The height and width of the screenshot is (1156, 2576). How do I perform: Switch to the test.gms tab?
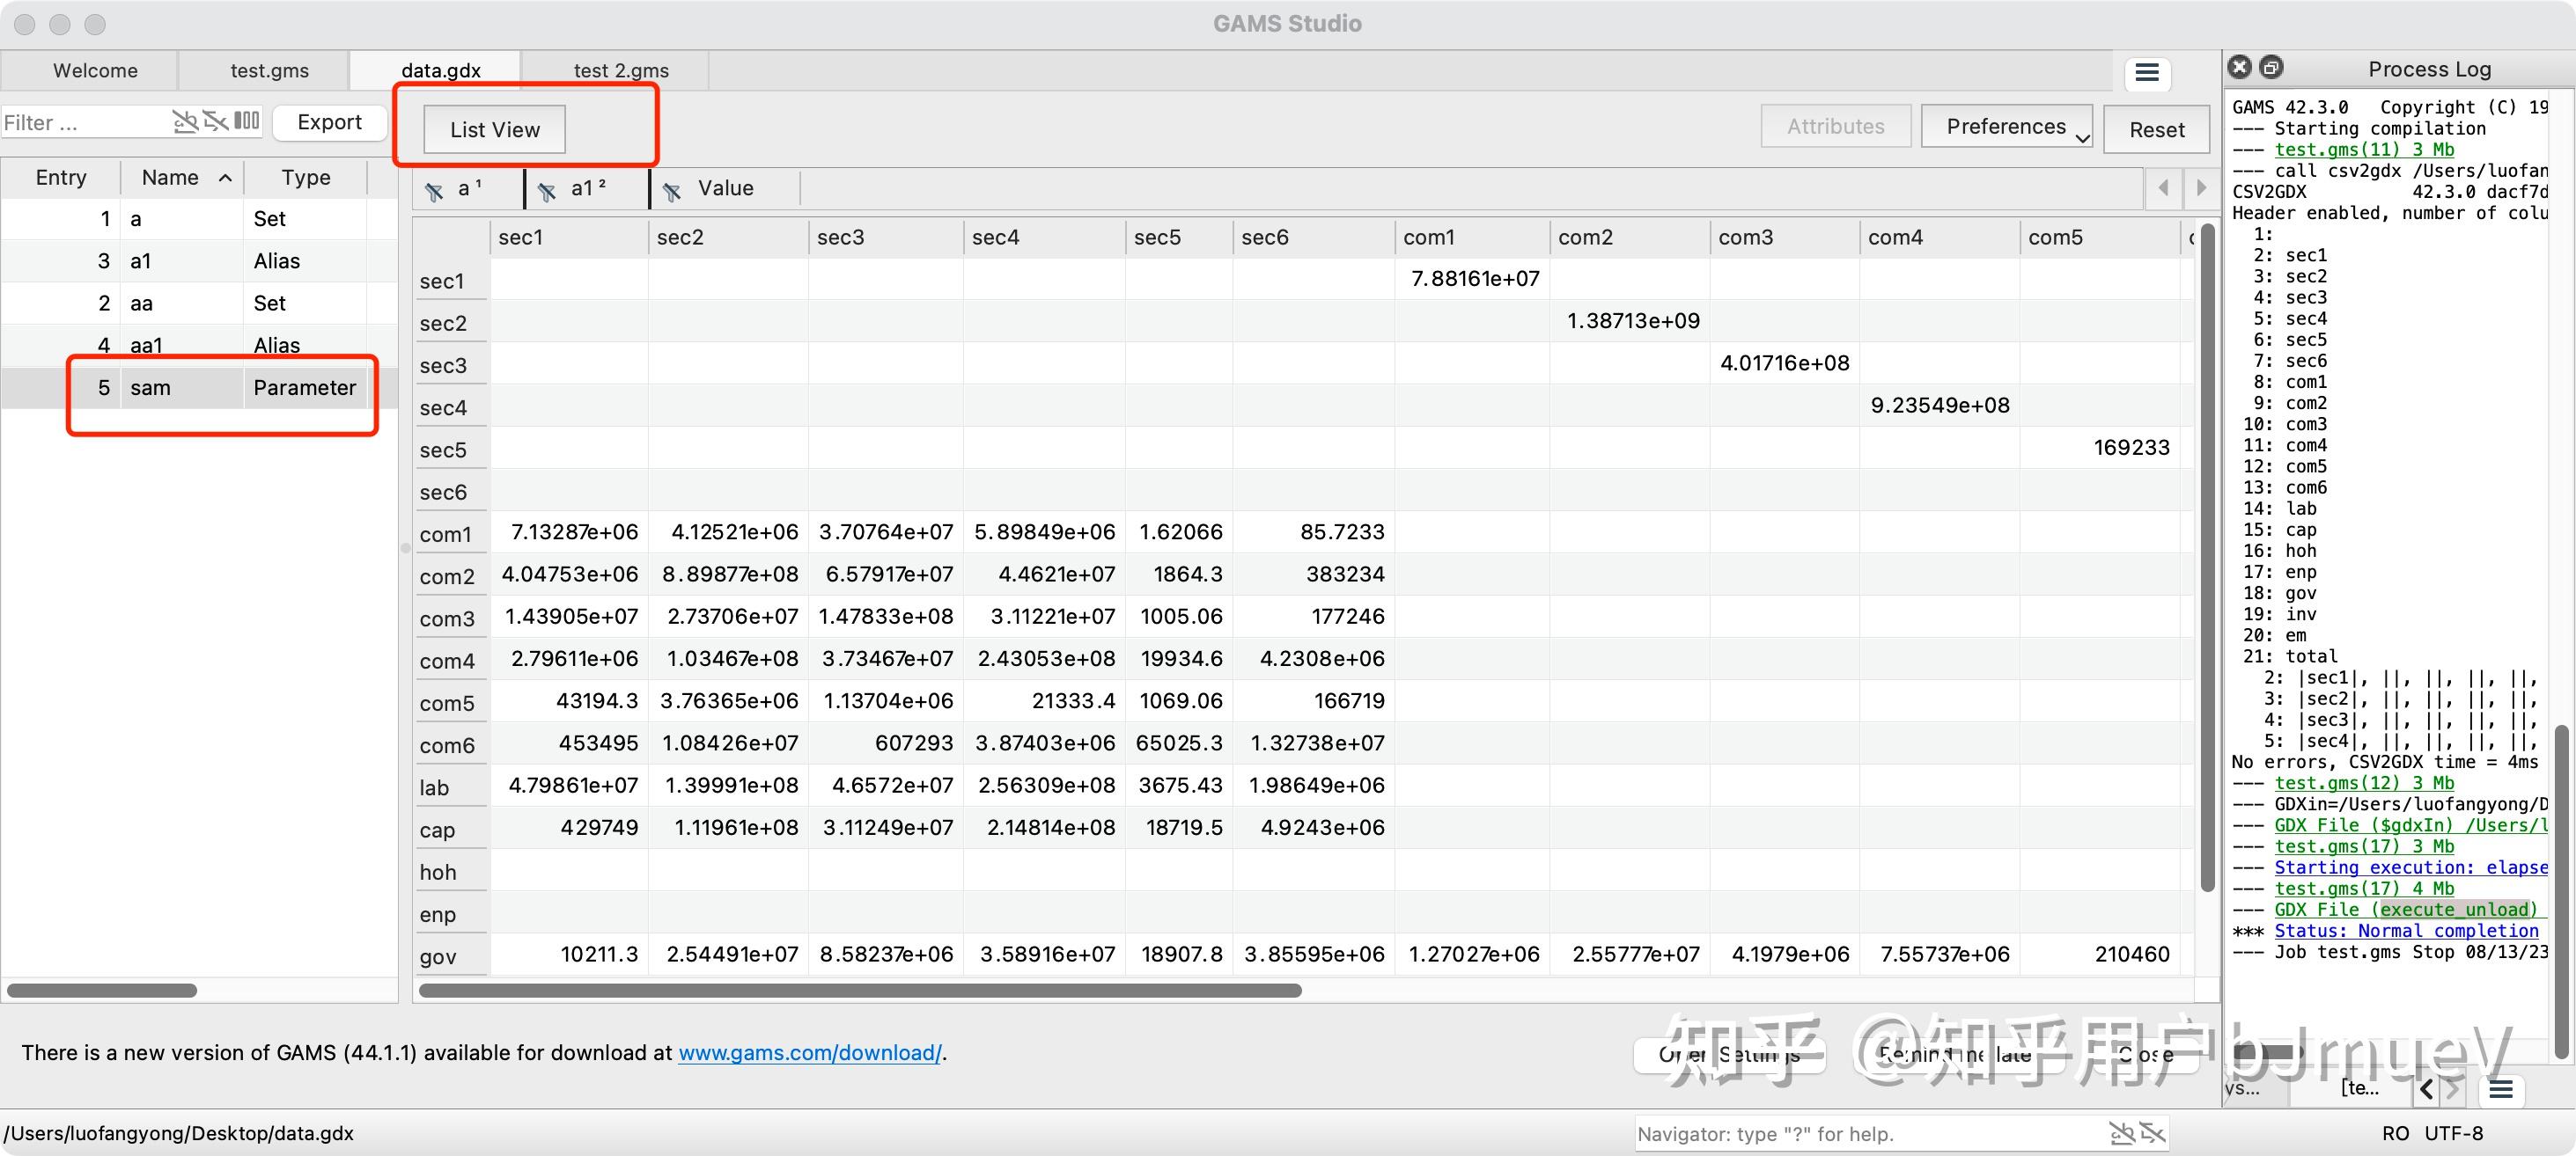click(x=269, y=71)
